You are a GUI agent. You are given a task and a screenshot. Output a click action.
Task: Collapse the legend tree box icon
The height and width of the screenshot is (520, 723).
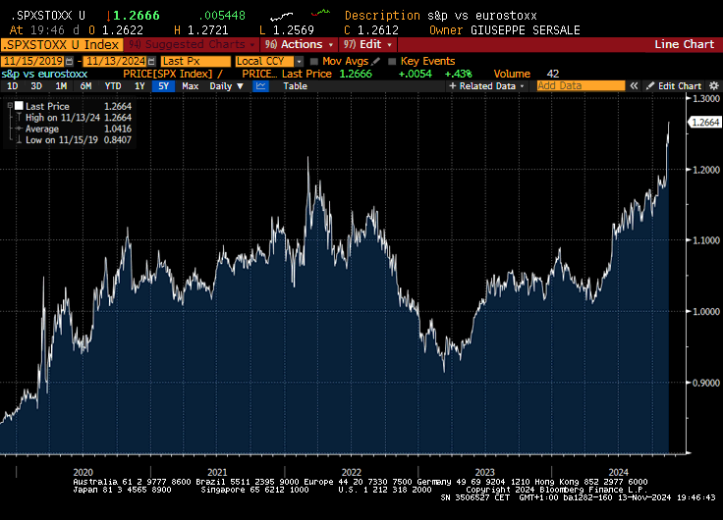click(10, 106)
